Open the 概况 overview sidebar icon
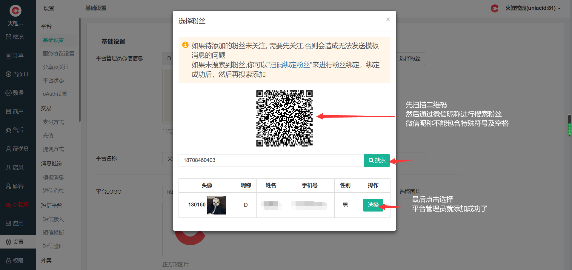Screen dimensions: 572x270 8,37
